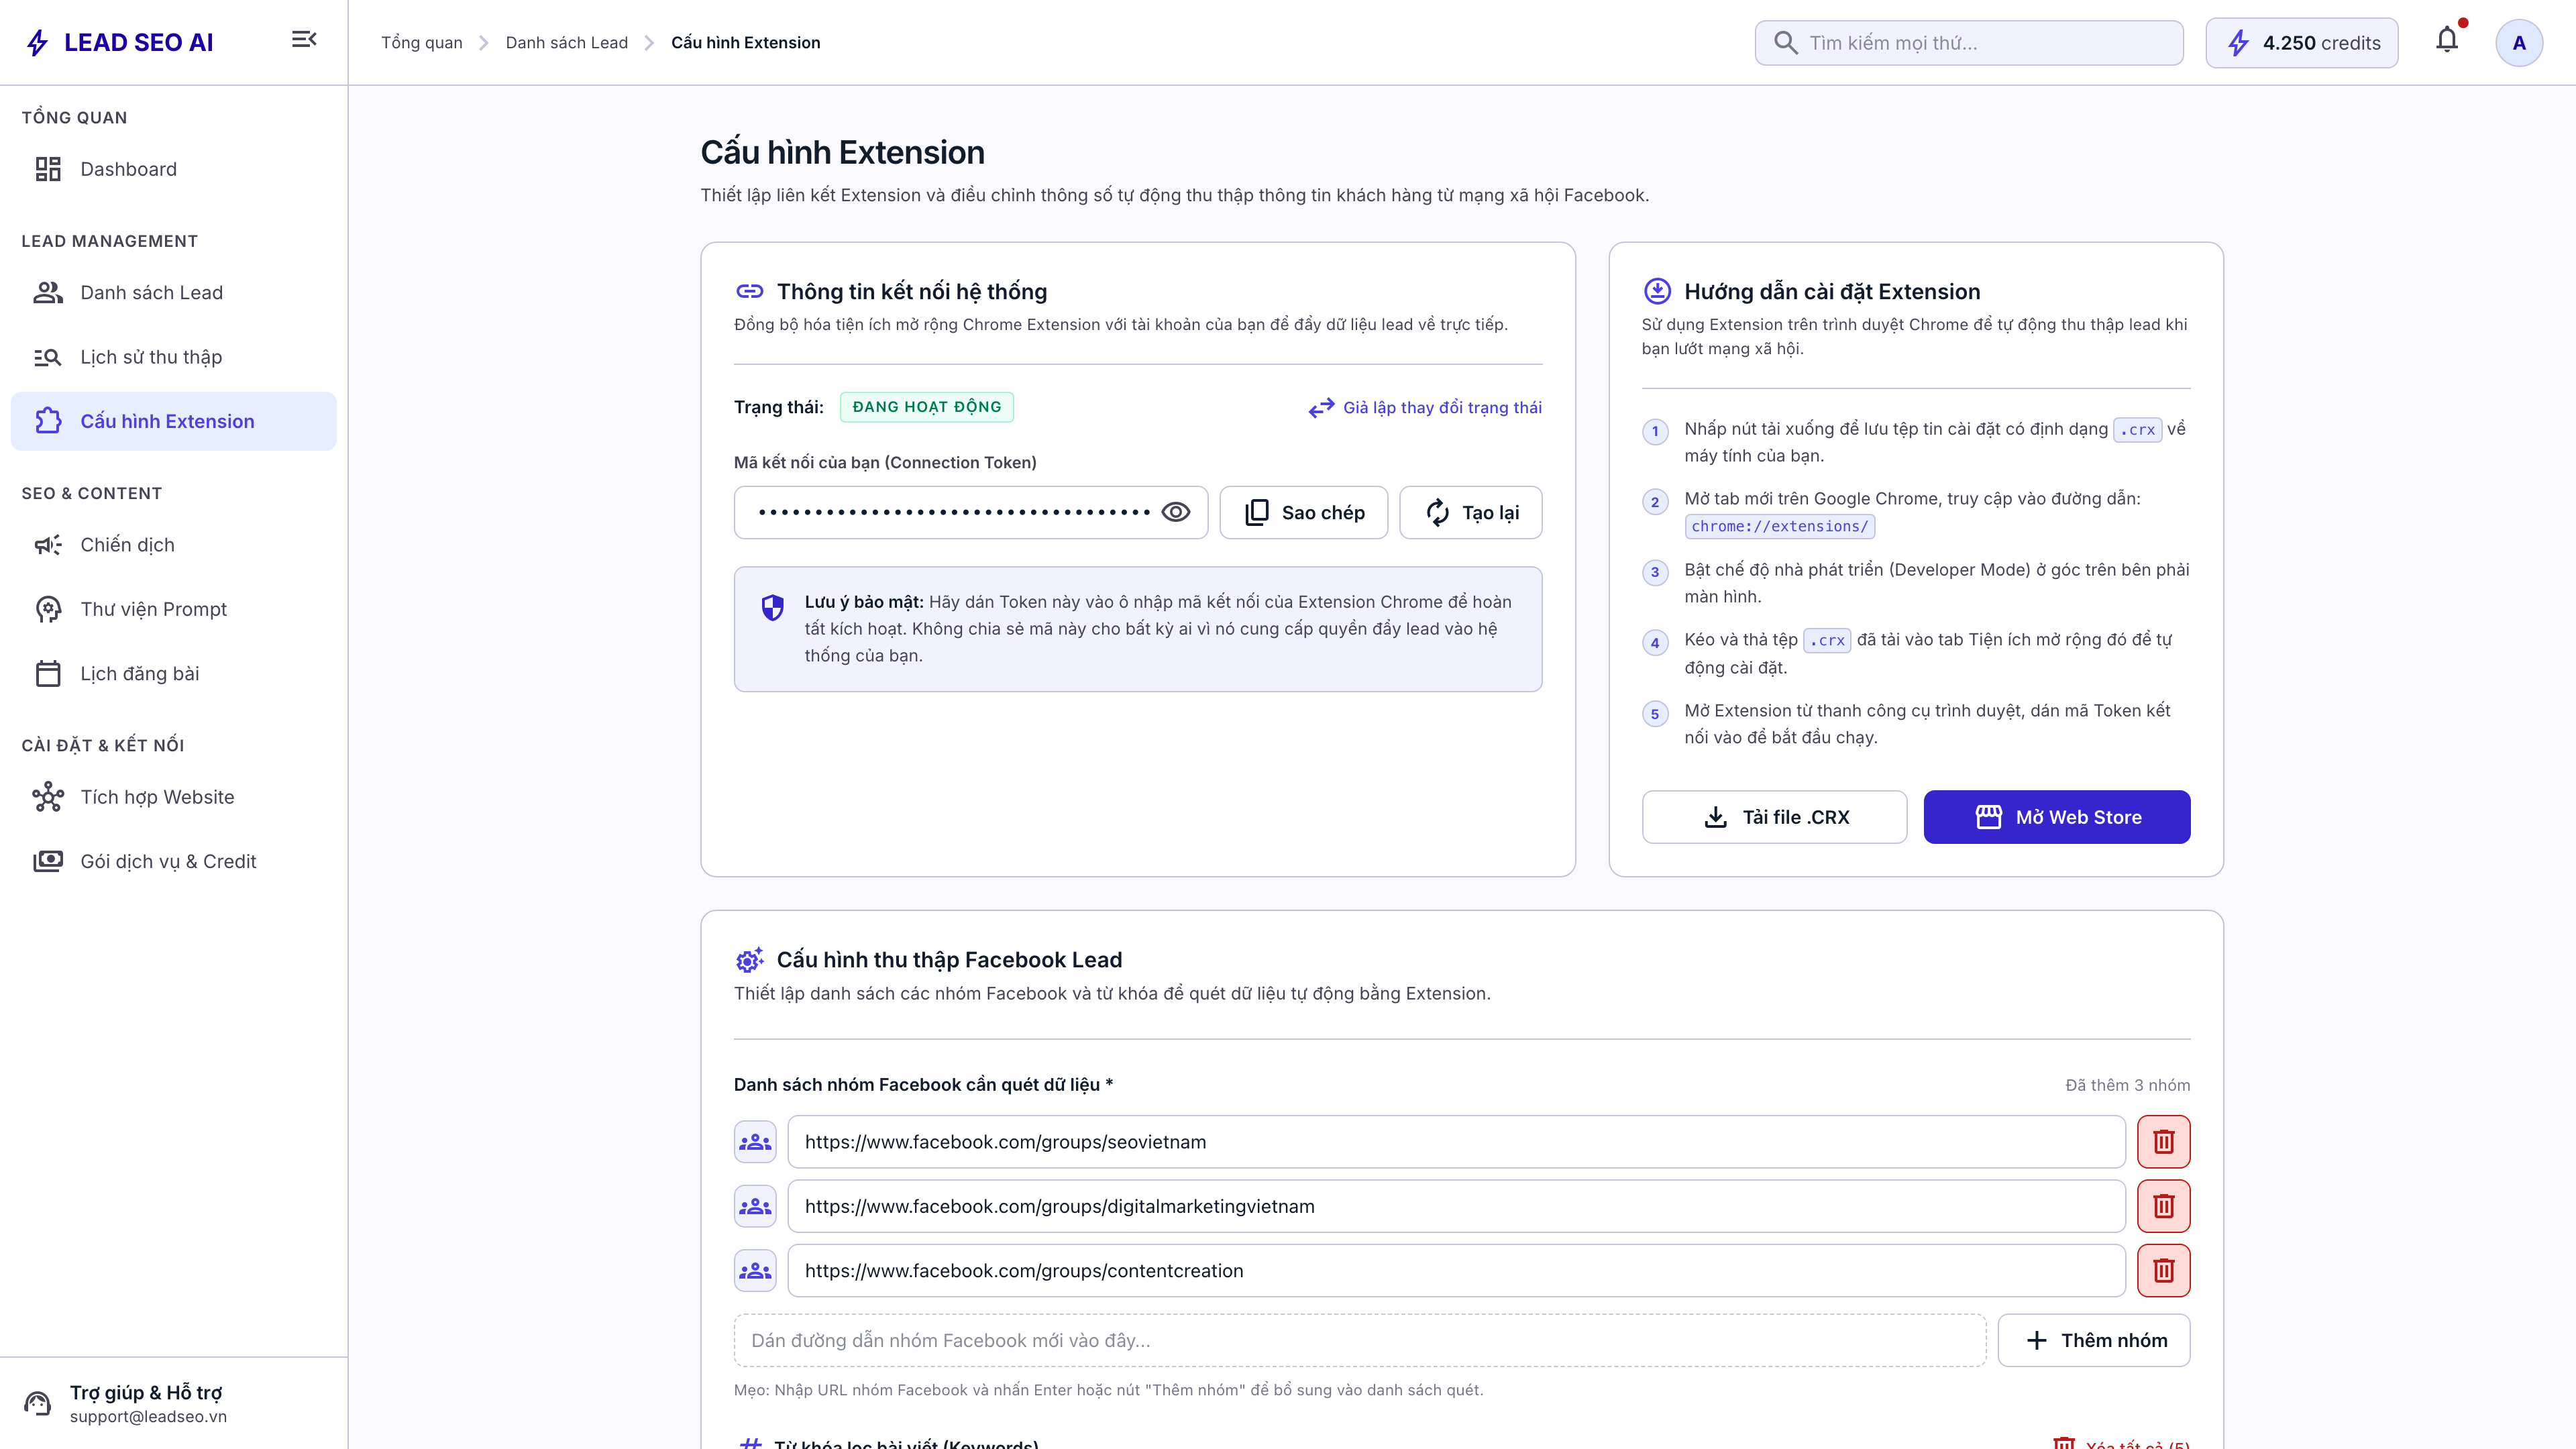Click the ĐANG HOẠT ĐỘNG status badge
Viewport: 2576px width, 1449px height.
(926, 407)
